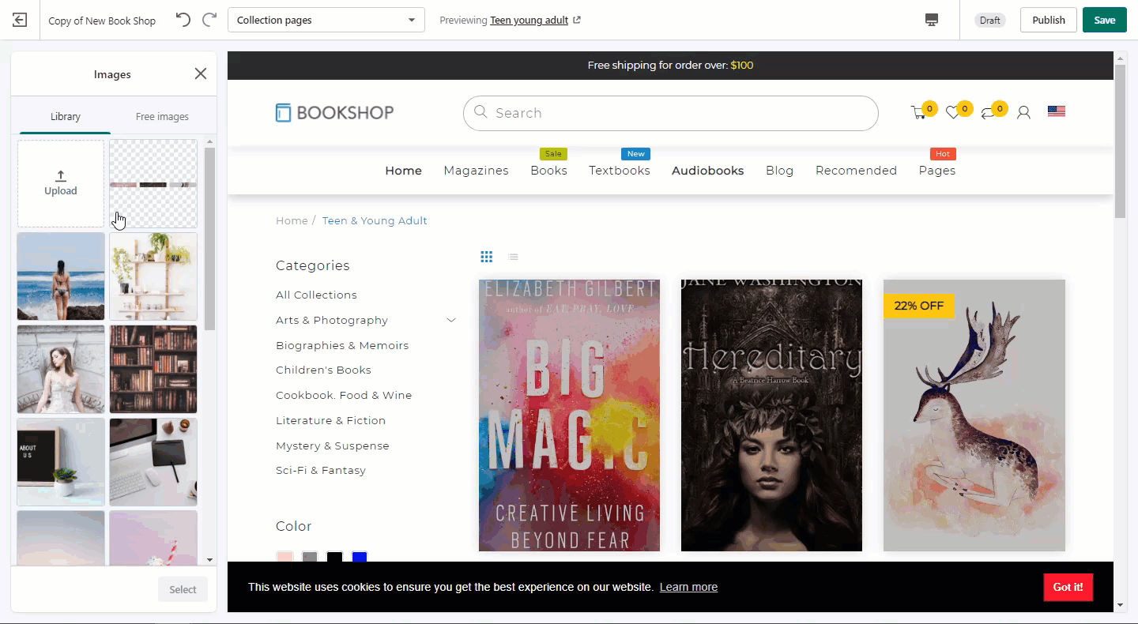Screen dimensions: 1138x624
Task: Click the BOOKSHOP logo
Action: 334,113
